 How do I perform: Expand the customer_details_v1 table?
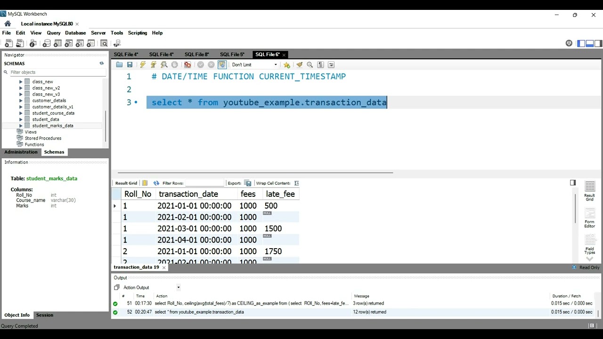click(x=21, y=107)
